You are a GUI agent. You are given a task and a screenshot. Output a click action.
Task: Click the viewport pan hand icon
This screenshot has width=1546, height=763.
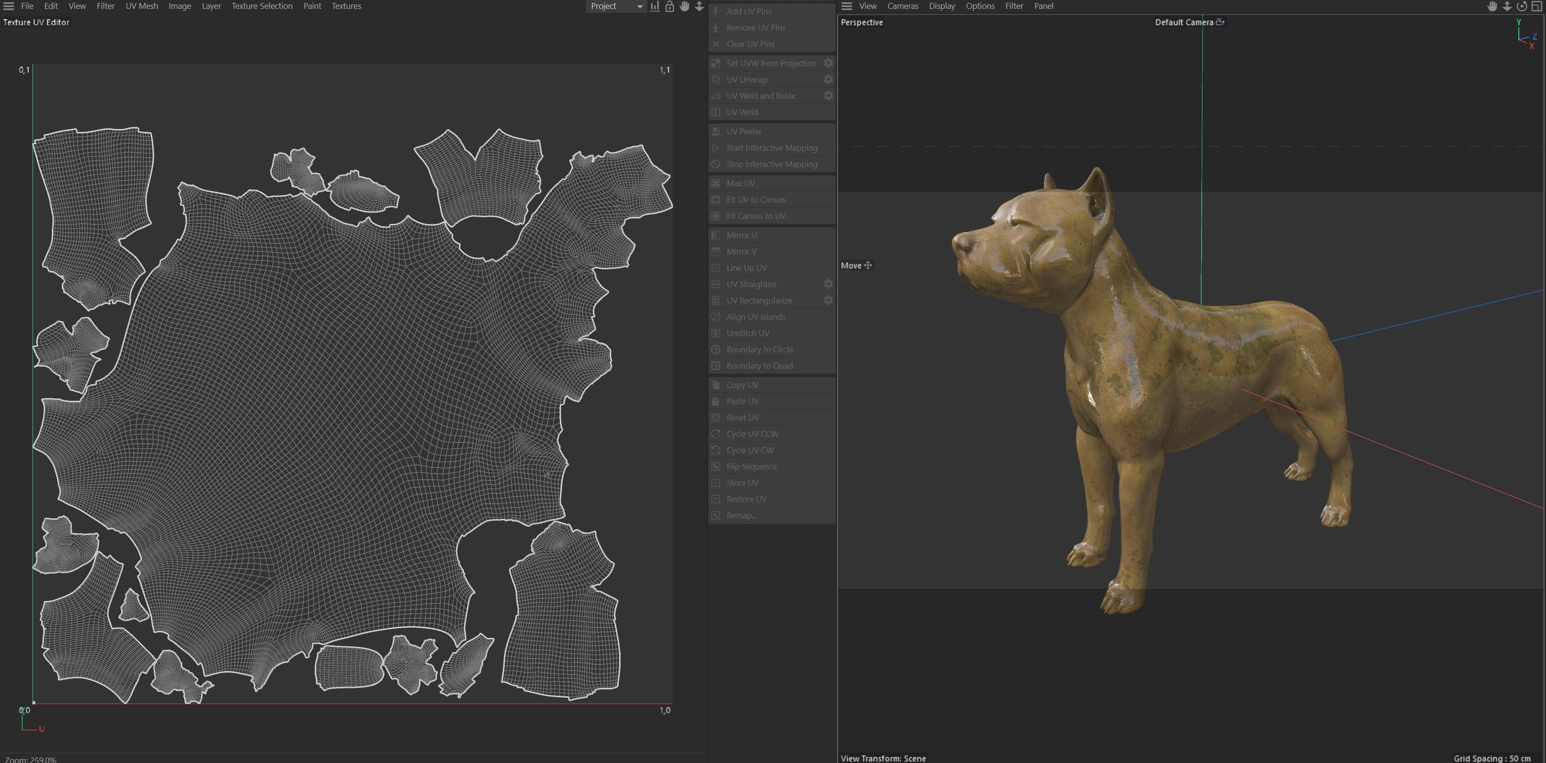[1492, 6]
